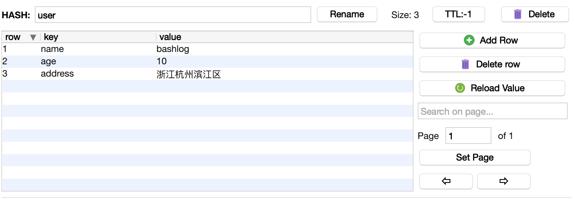Go to previous page with left arrow
The height and width of the screenshot is (201, 574).
[446, 181]
